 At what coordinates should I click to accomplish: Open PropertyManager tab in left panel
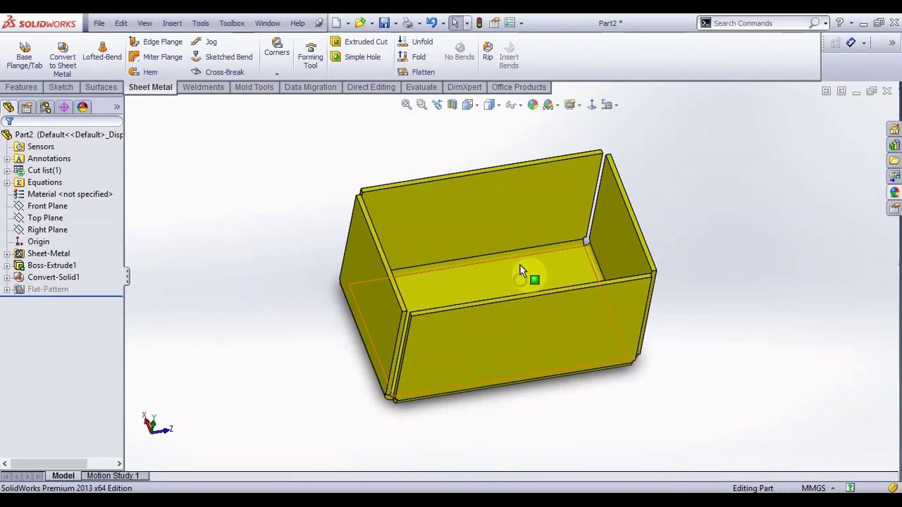[27, 107]
